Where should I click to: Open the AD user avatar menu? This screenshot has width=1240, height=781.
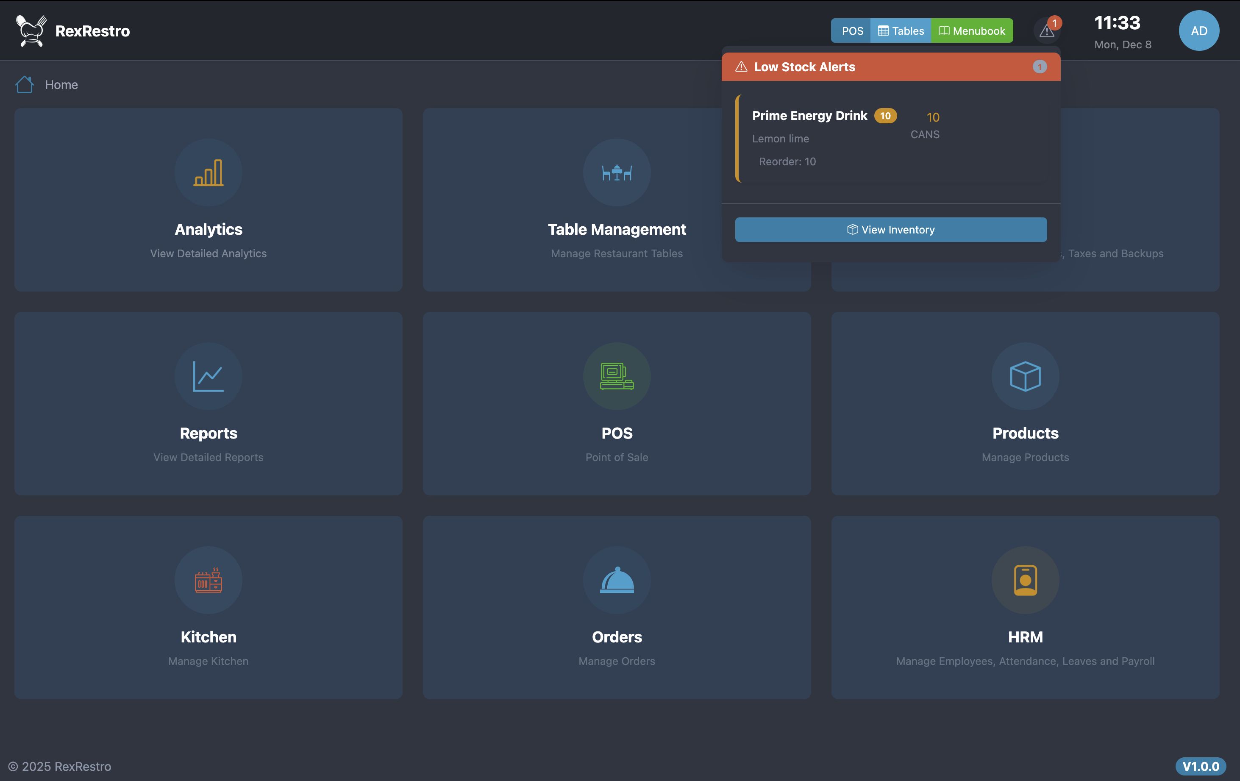coord(1198,31)
